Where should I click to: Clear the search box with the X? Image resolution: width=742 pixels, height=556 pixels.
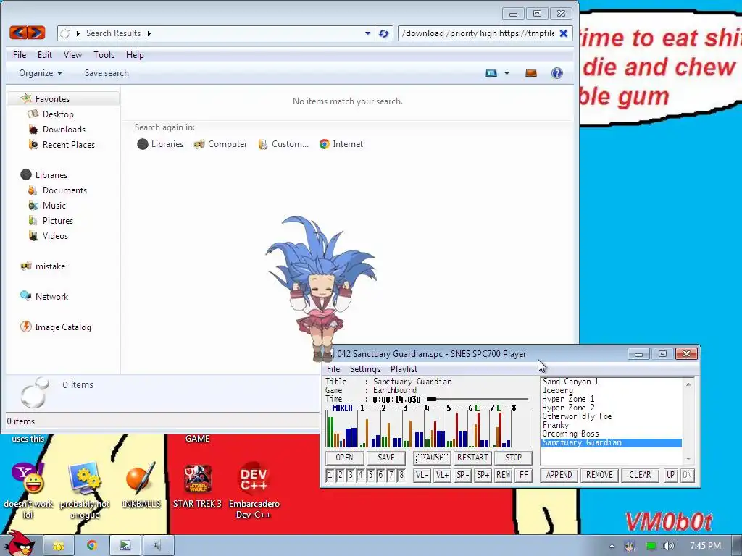pyautogui.click(x=563, y=33)
